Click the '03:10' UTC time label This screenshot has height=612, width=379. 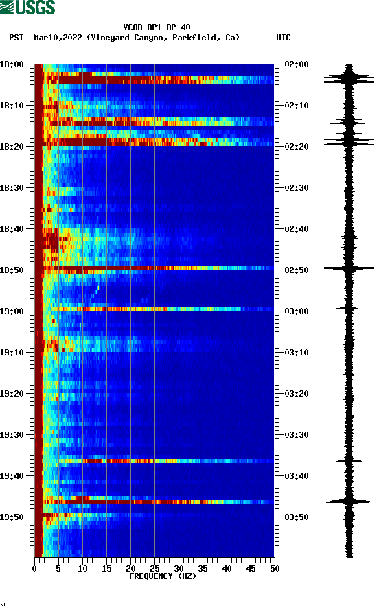(297, 353)
